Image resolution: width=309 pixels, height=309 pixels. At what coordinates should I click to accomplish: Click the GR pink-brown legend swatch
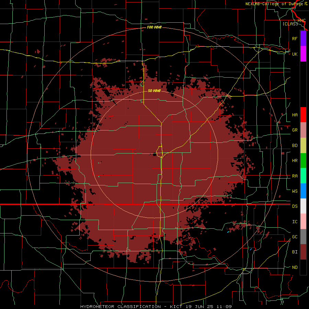303,130
